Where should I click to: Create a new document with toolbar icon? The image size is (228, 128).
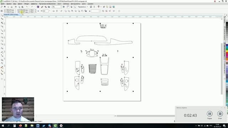(1, 7)
